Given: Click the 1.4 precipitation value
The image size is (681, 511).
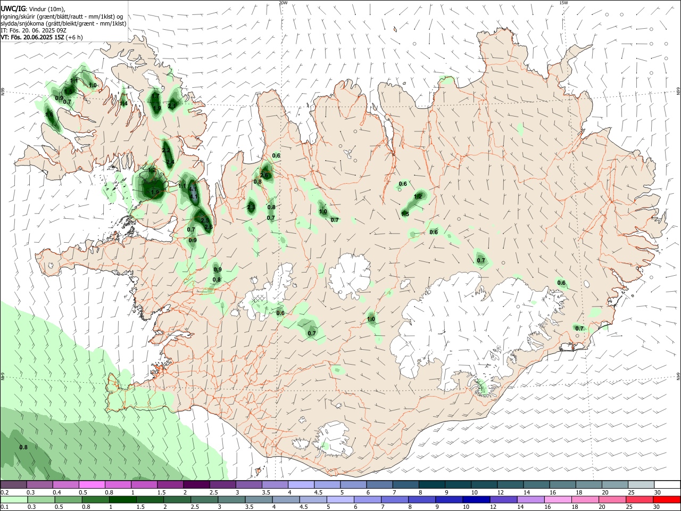Looking at the screenshot, I should 123,103.
